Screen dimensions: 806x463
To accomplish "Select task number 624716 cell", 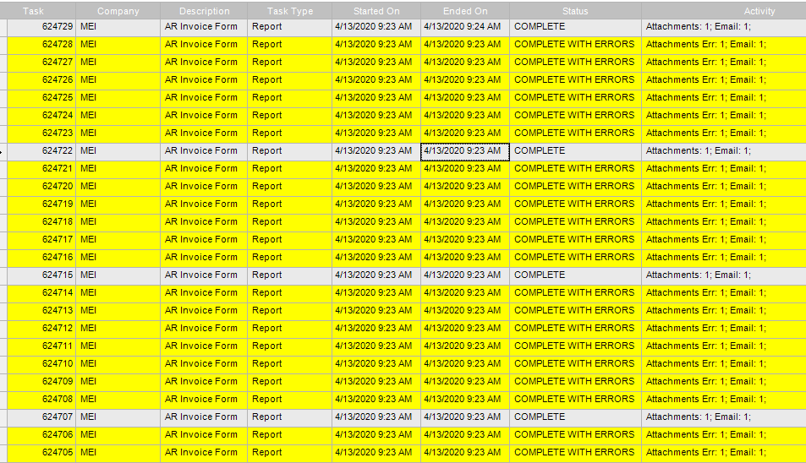I will tap(41, 257).
